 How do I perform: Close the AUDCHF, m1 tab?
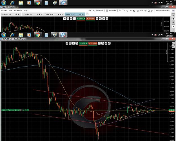[20, 14]
